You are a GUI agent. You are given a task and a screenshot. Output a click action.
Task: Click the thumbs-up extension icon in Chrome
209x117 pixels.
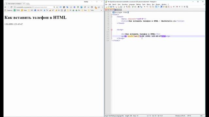99,7
